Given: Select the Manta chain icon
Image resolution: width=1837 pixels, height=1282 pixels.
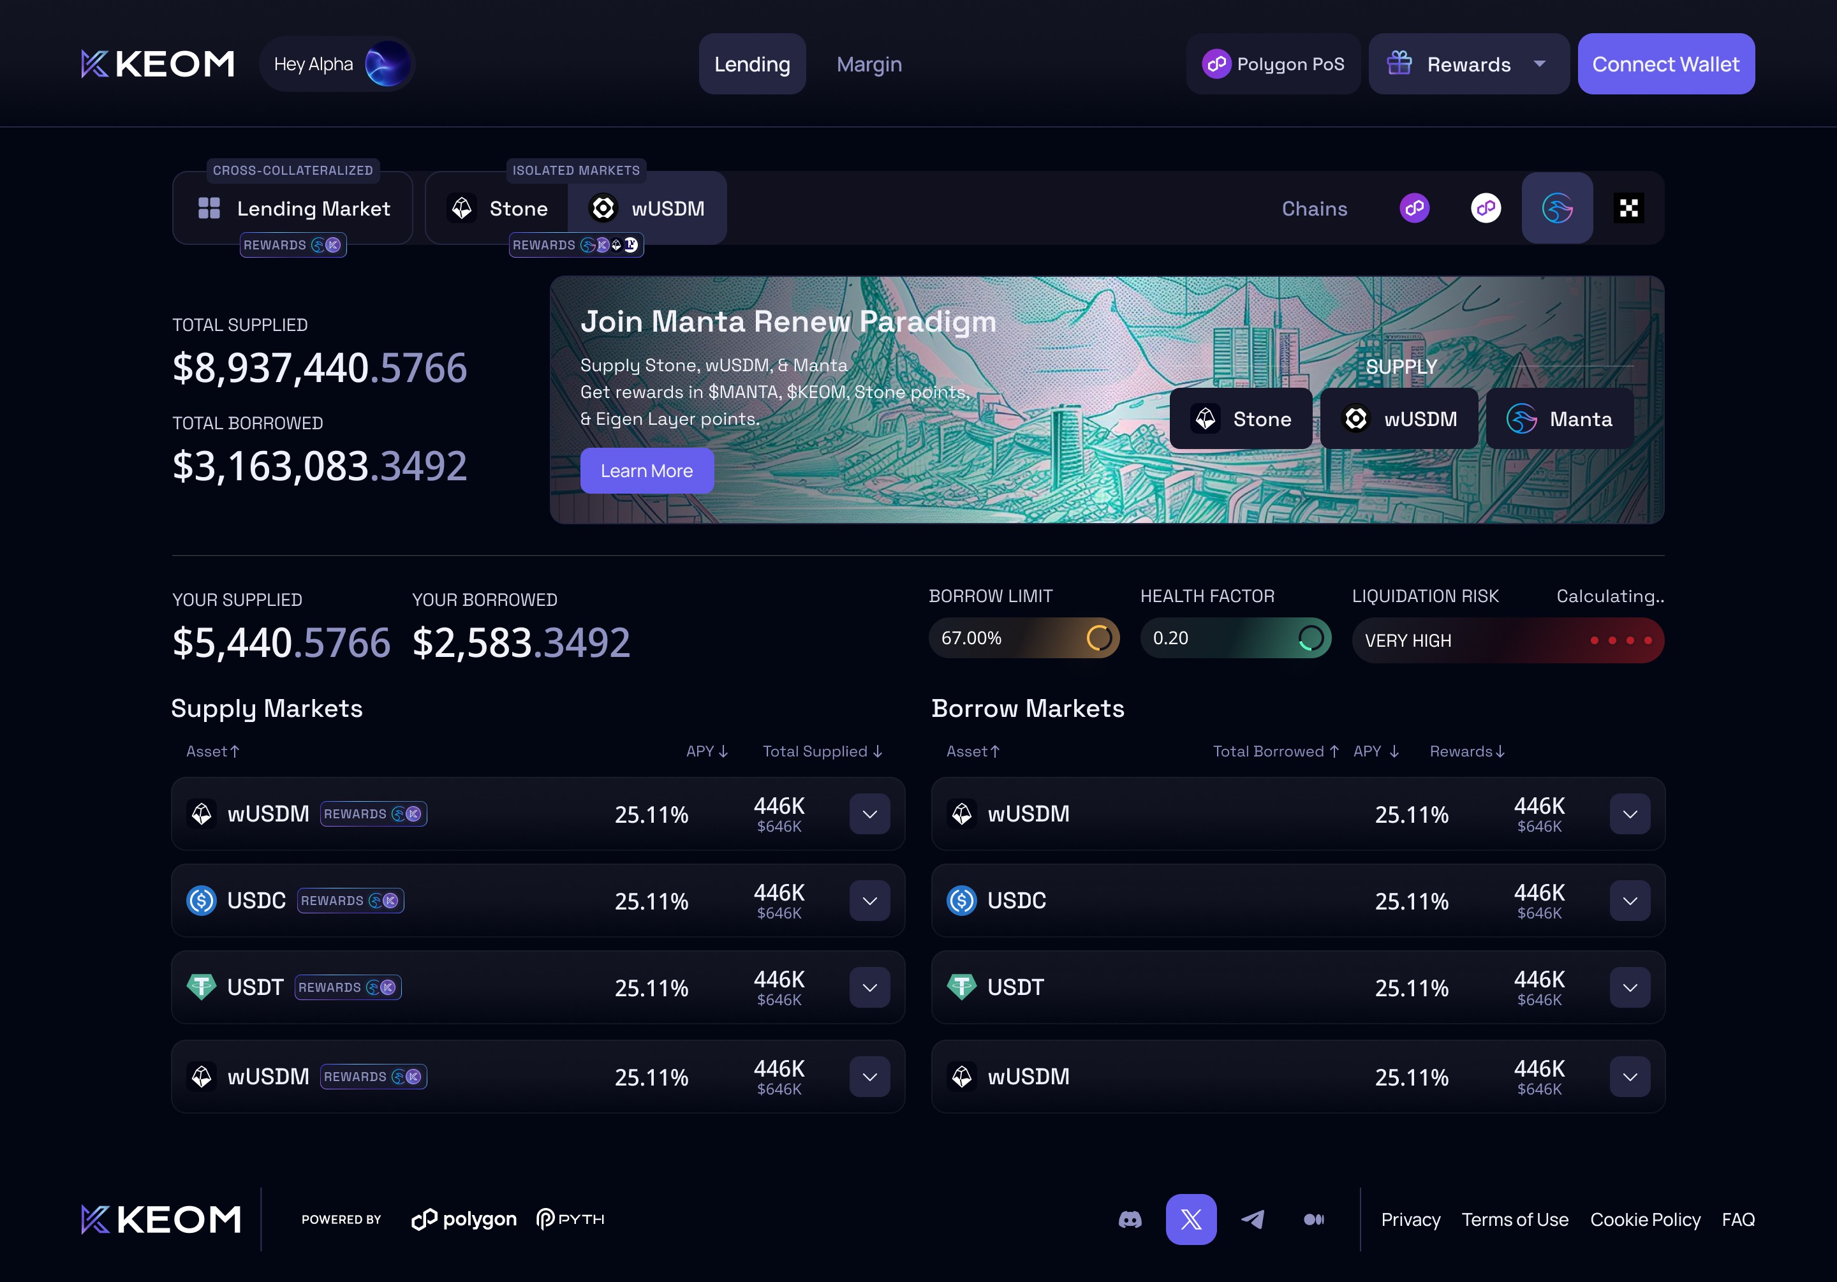Looking at the screenshot, I should tap(1557, 209).
